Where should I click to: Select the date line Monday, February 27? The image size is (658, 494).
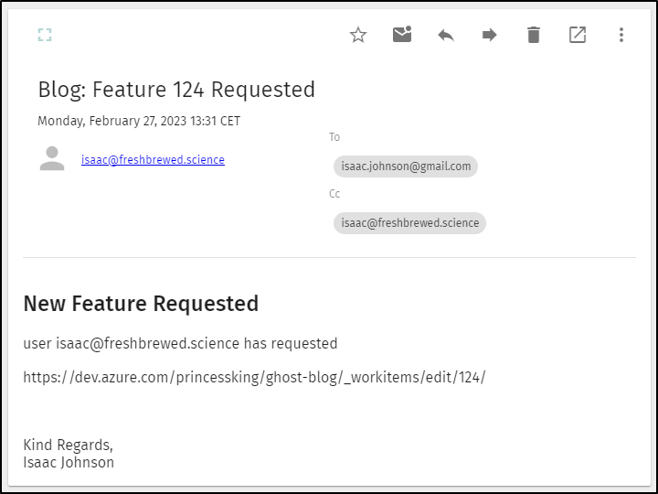[x=139, y=121]
